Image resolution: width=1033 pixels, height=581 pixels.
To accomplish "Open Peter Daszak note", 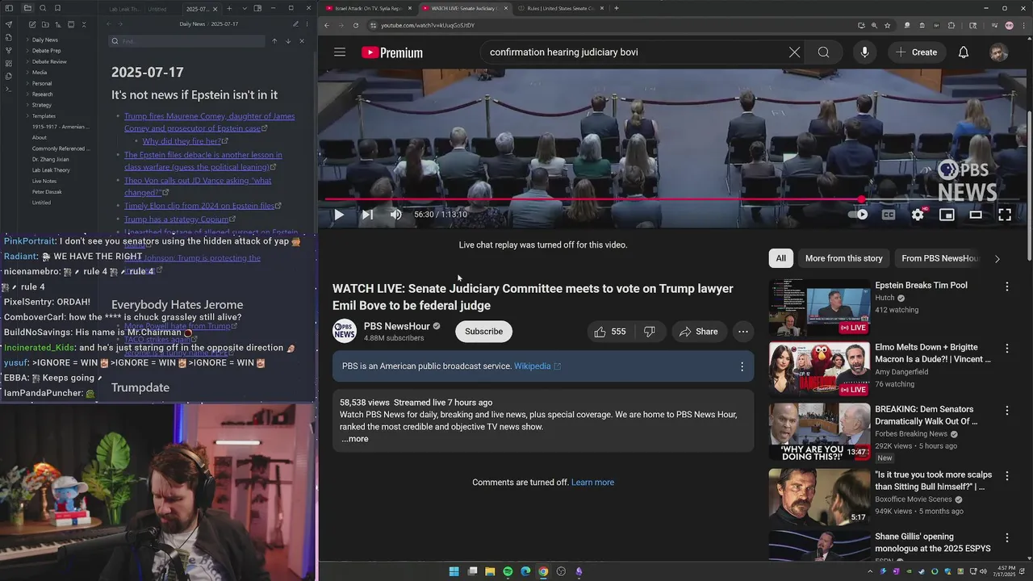I will click(x=45, y=192).
